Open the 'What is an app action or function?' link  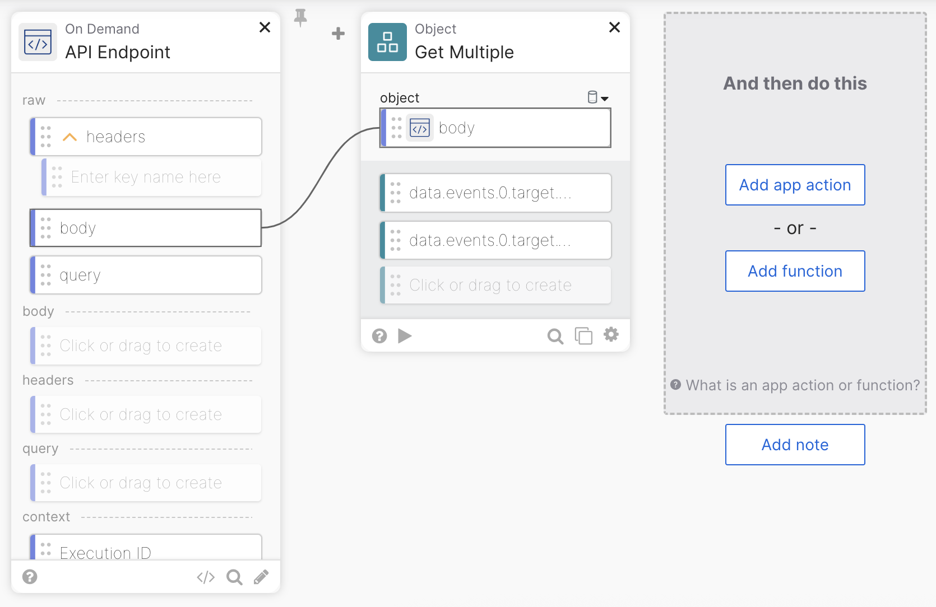[x=802, y=385]
